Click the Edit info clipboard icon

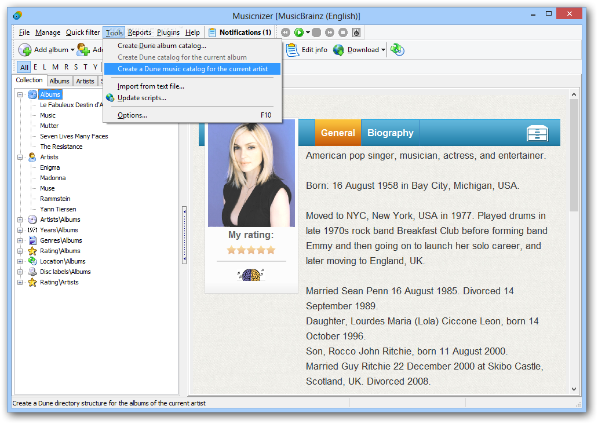[293, 50]
